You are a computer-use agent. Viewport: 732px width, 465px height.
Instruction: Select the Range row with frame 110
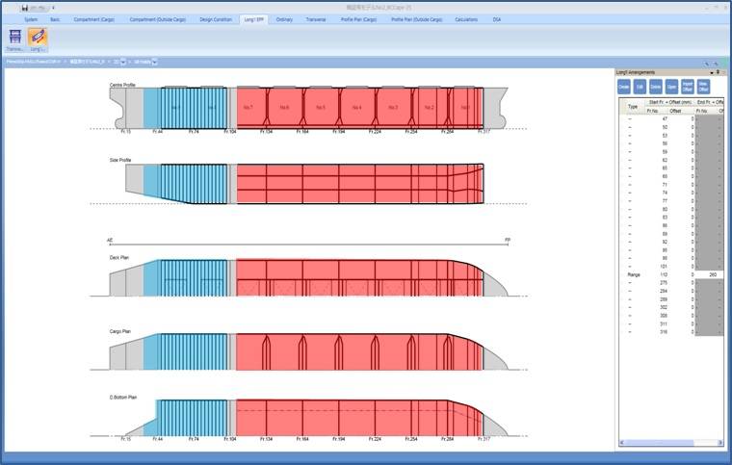click(x=665, y=274)
